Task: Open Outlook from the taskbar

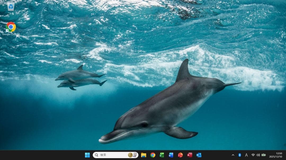Action: (x=199, y=155)
